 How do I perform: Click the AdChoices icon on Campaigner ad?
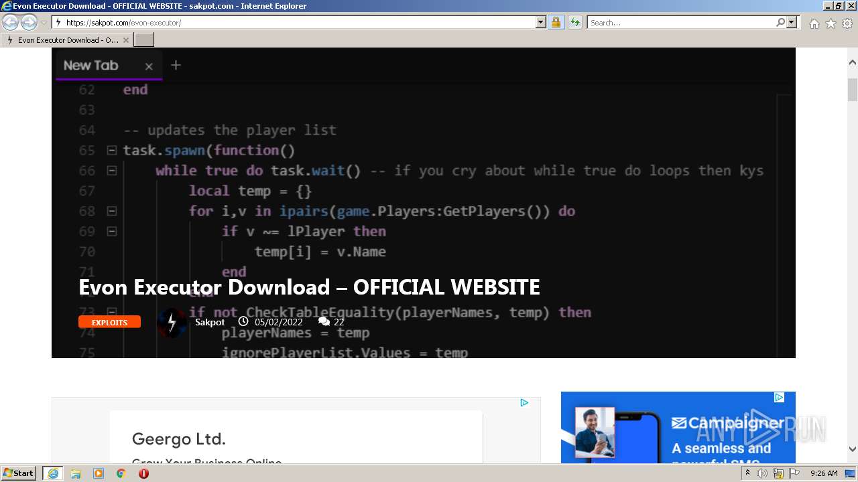pyautogui.click(x=779, y=397)
